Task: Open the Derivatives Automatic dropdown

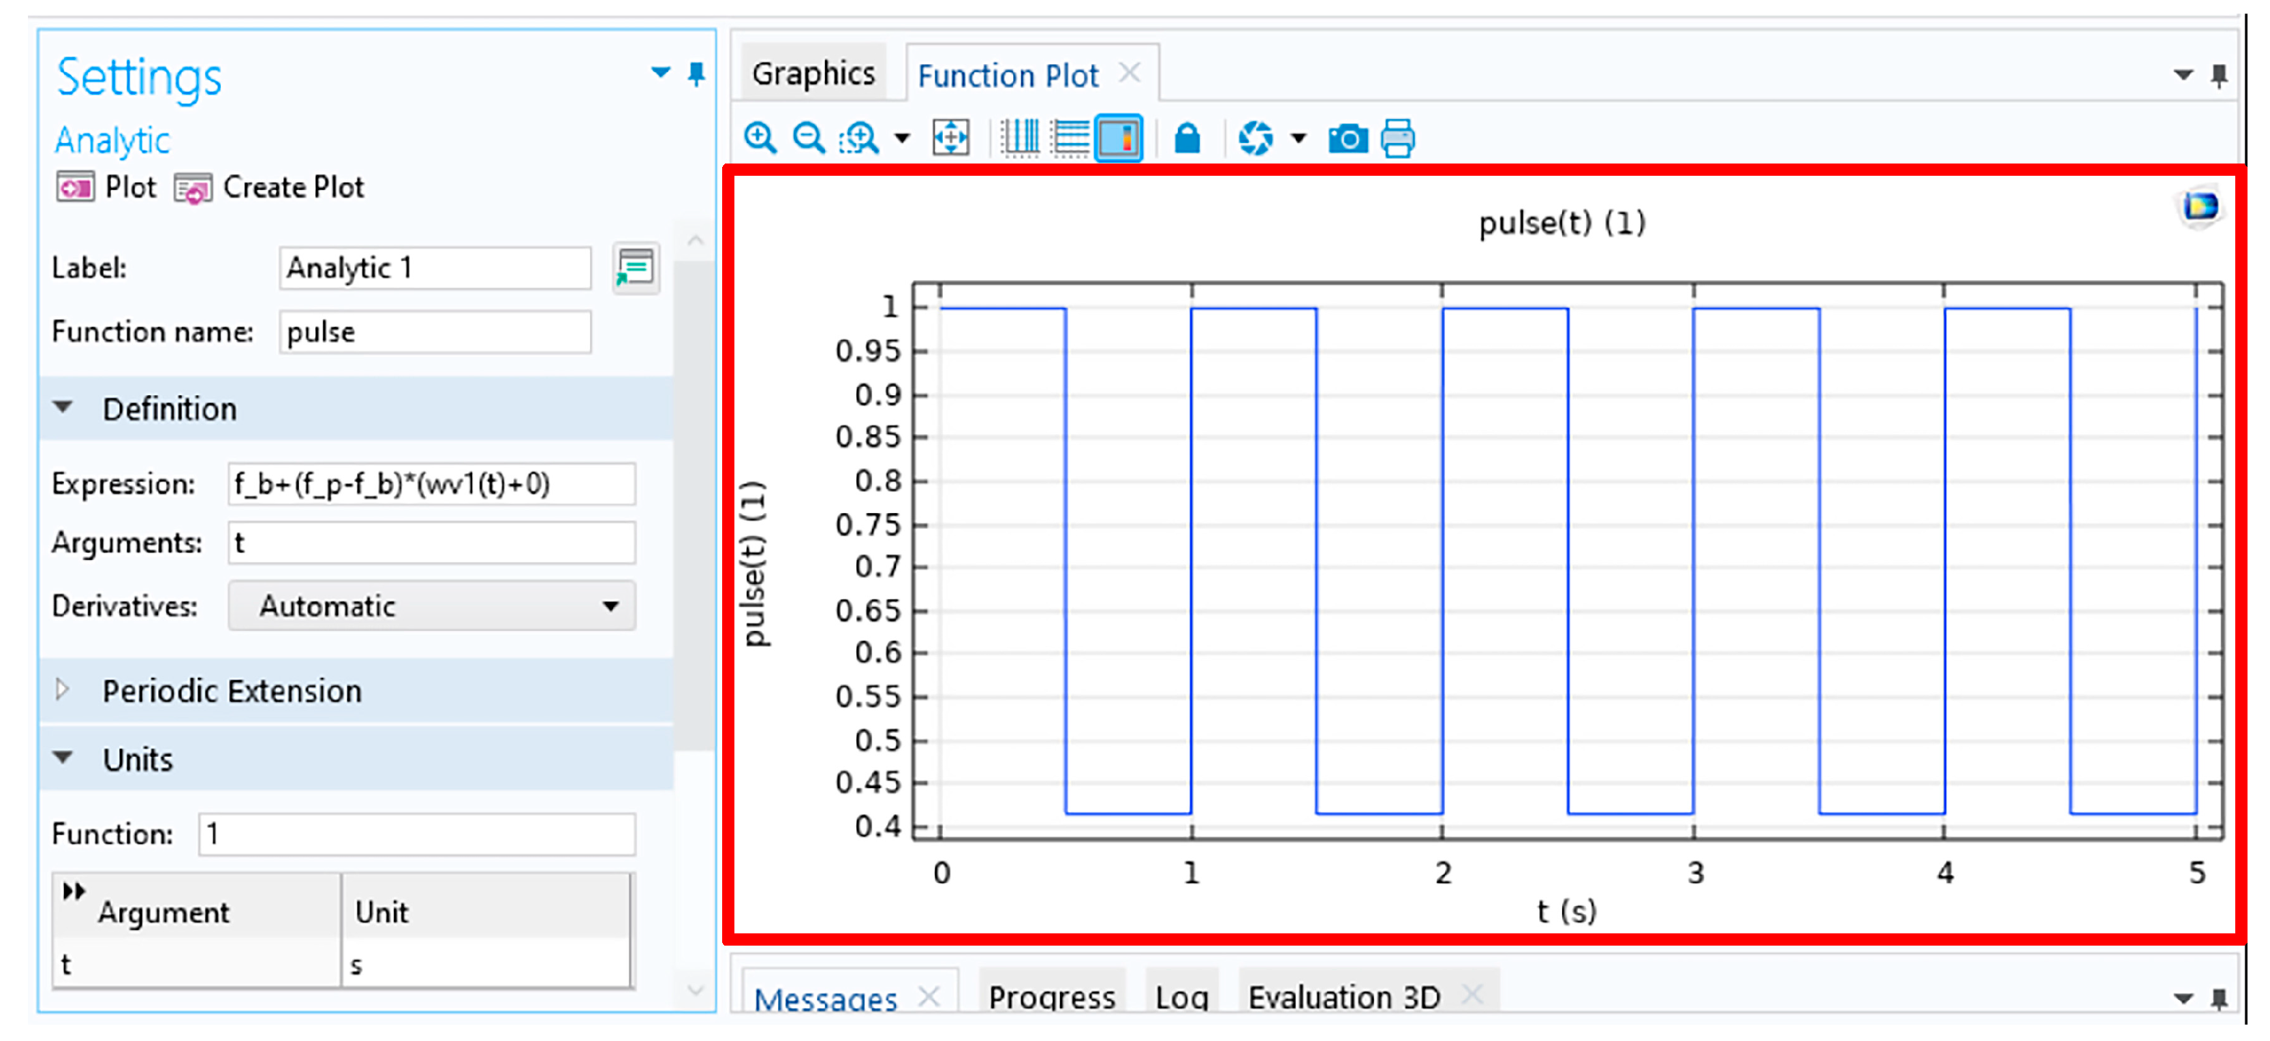Action: [431, 606]
